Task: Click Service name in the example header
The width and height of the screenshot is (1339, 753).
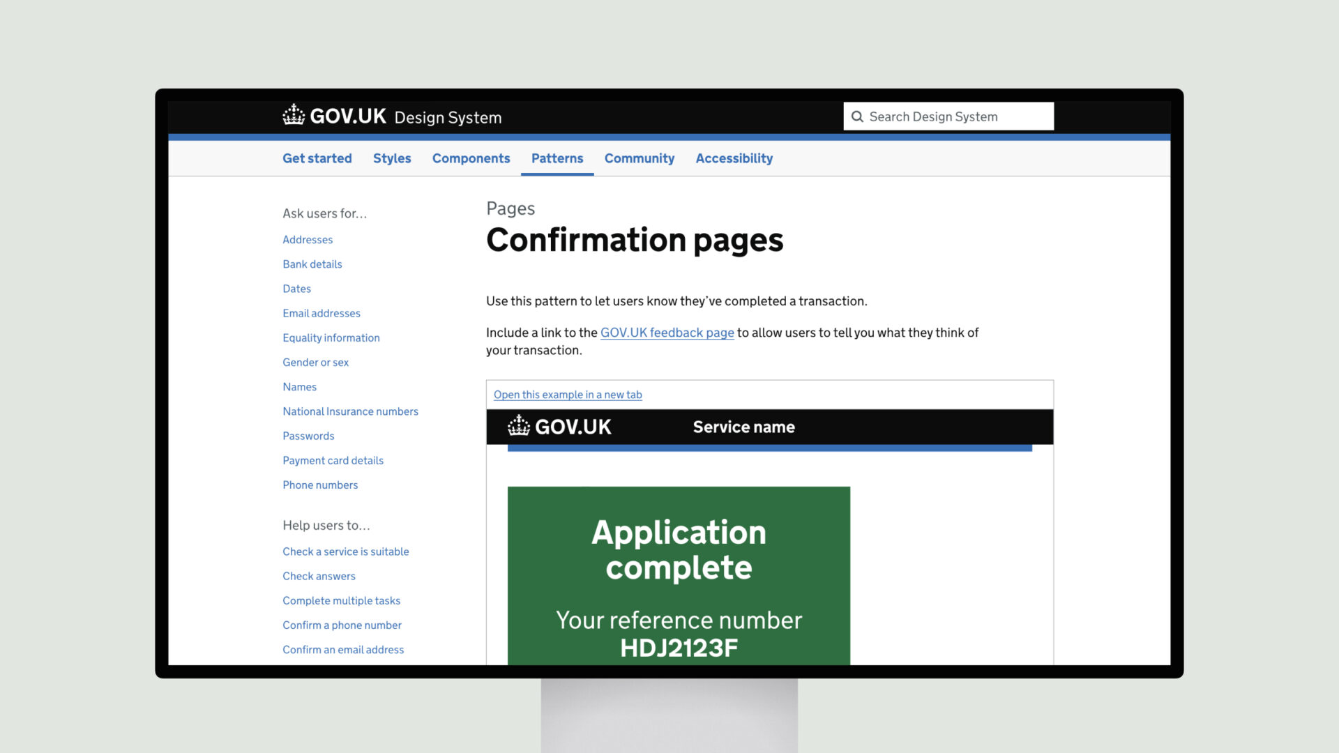Action: click(x=744, y=427)
